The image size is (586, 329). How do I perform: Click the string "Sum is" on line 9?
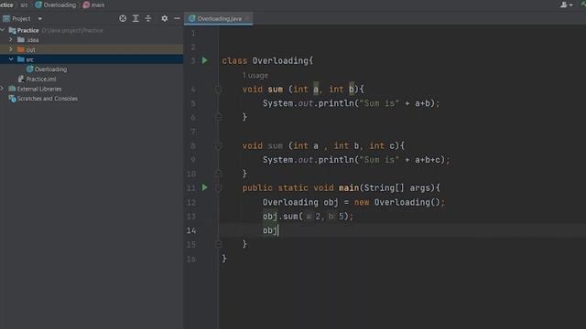(x=379, y=160)
